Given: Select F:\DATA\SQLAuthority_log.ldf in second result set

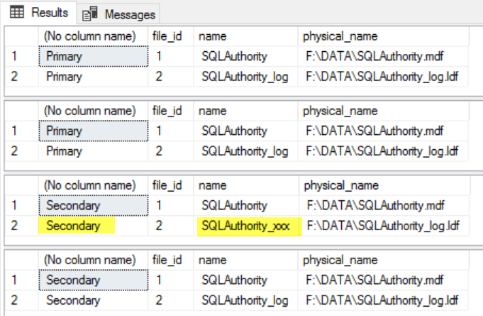Looking at the screenshot, I should pyautogui.click(x=383, y=151).
